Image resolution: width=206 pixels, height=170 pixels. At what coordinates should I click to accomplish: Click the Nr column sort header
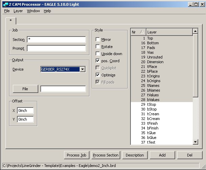[138, 32]
